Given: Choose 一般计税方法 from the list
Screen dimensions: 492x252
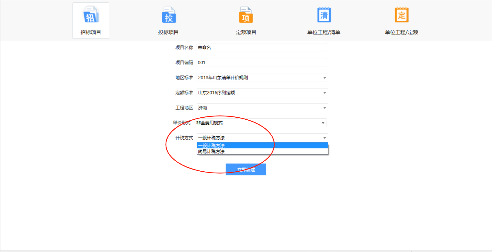Looking at the screenshot, I should [x=262, y=146].
